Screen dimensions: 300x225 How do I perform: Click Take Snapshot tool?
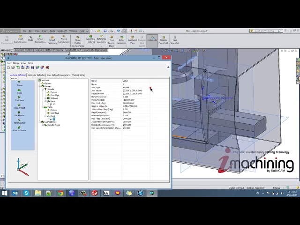(x=175, y=40)
